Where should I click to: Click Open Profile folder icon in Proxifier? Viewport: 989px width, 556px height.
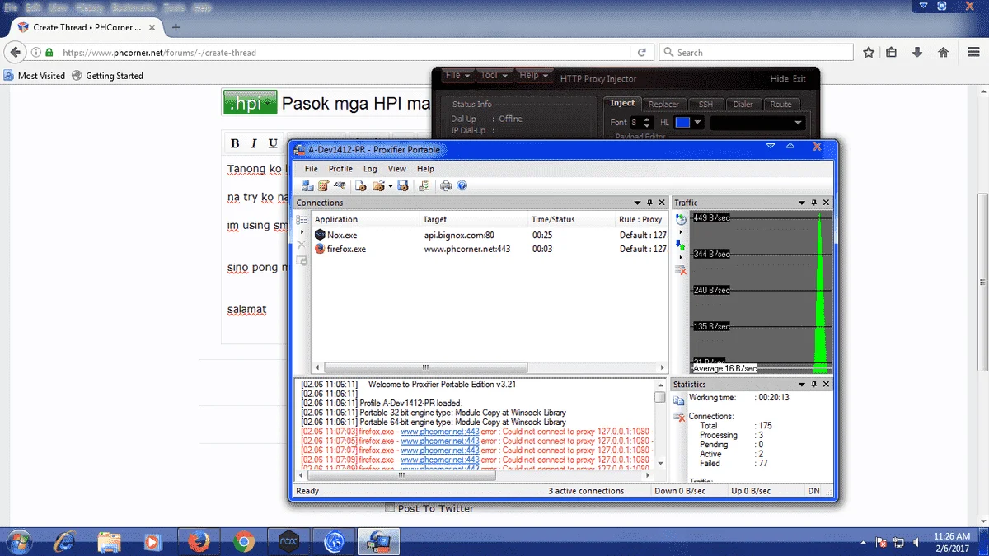coord(378,186)
